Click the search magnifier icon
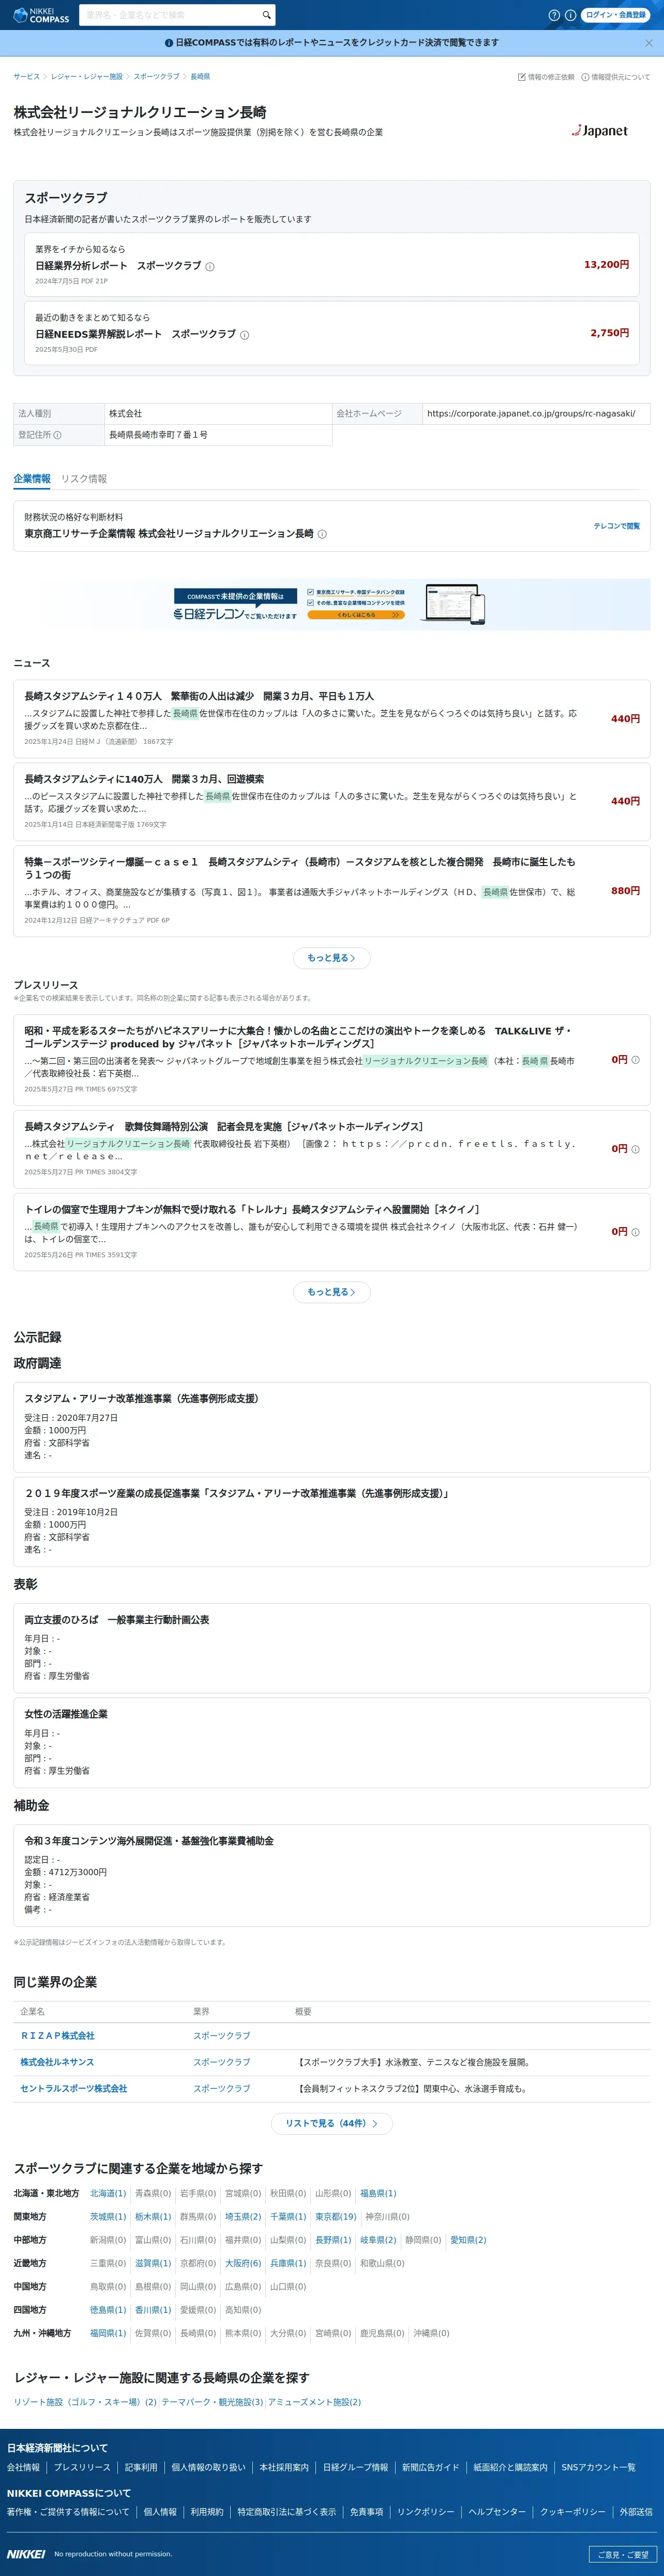The width and height of the screenshot is (664, 2576). point(267,15)
